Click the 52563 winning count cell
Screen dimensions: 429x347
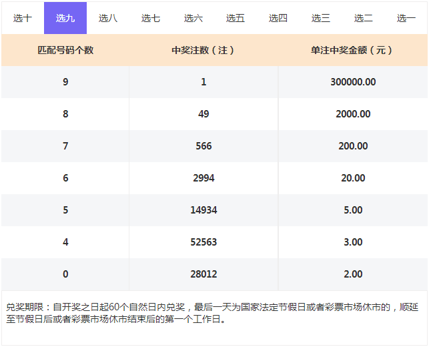203,242
